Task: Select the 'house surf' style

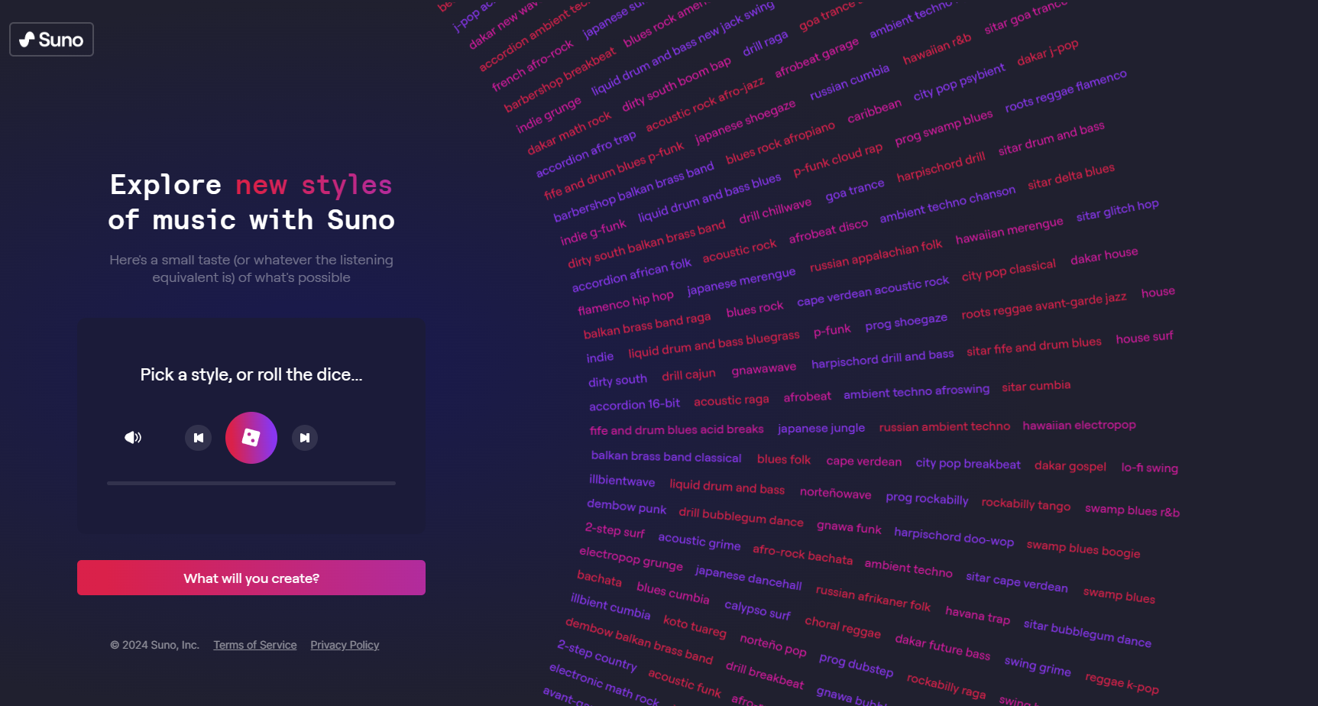Action: point(1144,337)
